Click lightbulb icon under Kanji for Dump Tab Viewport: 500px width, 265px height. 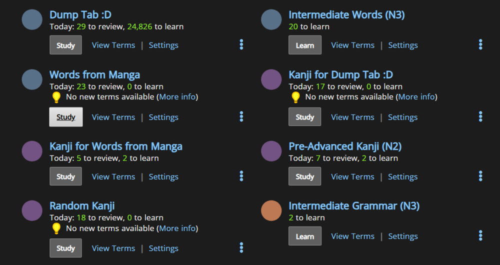click(x=296, y=97)
